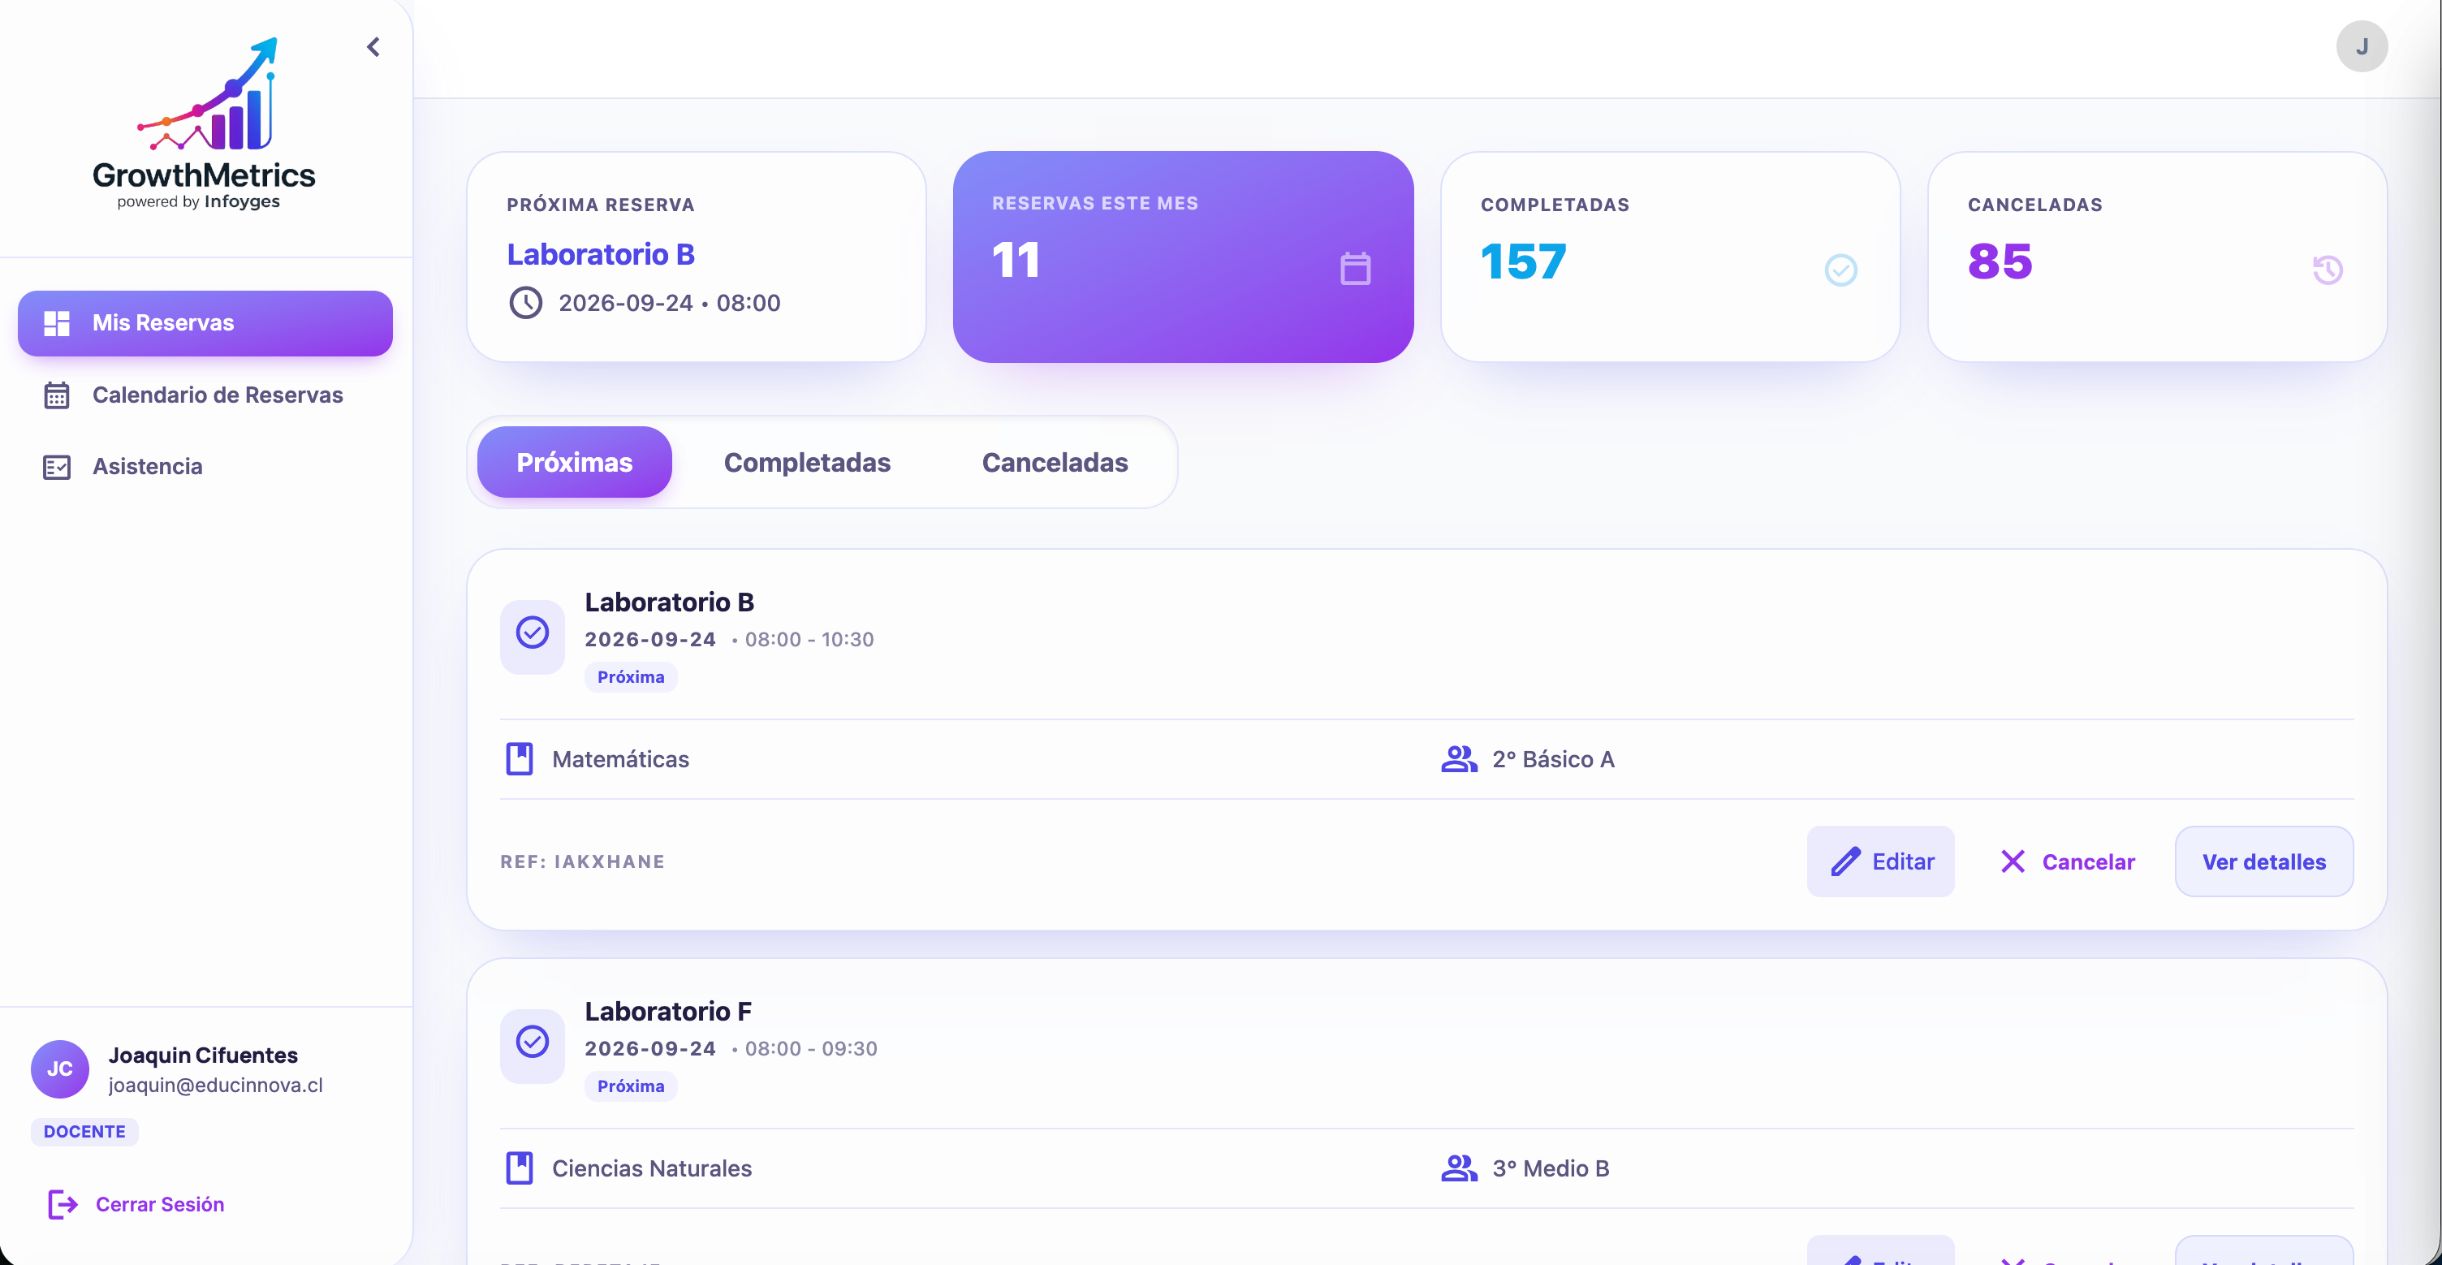
Task: Open the Asistencia section
Action: pos(205,467)
